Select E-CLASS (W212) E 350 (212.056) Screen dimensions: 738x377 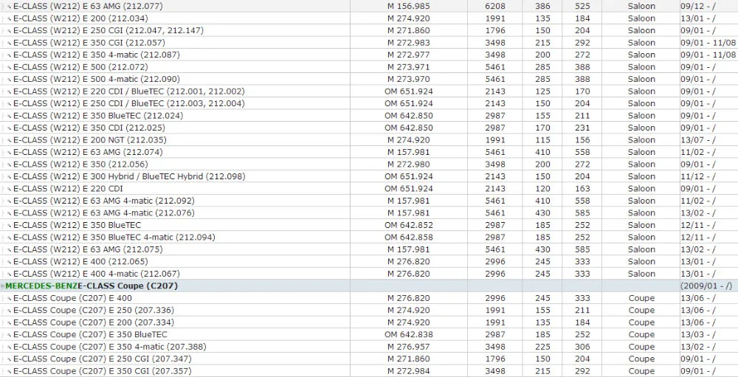80,165
